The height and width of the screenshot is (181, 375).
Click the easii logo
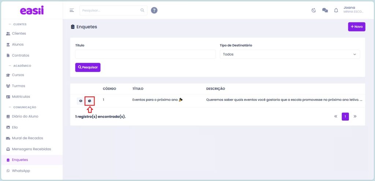click(x=31, y=11)
